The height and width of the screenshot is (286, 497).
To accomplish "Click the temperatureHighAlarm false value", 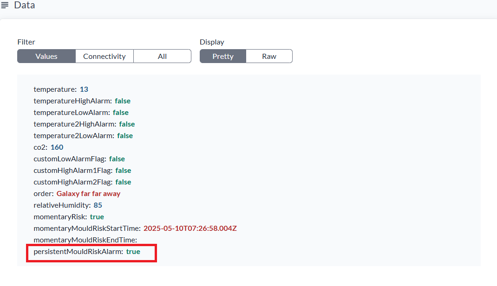I will [x=123, y=101].
